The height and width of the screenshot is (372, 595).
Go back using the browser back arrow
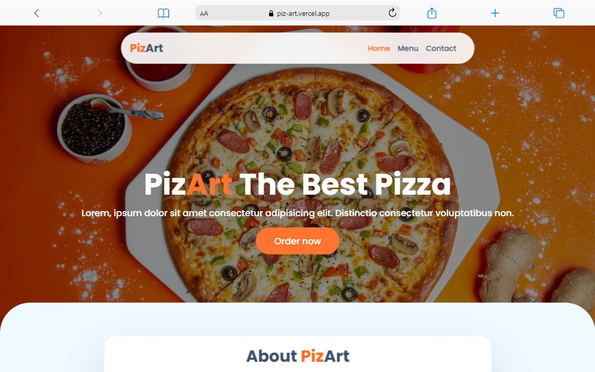36,13
